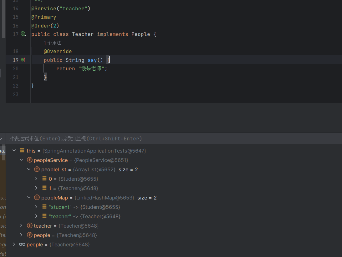Image resolution: width=342 pixels, height=257 pixels.
Task: Expand the "teacher" map entry
Action: [36, 216]
